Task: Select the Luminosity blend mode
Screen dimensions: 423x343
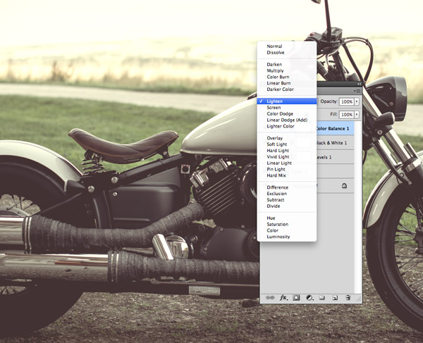Action: [278, 237]
